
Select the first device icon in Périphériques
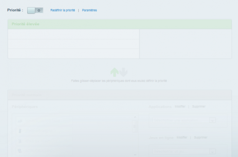click(20, 121)
